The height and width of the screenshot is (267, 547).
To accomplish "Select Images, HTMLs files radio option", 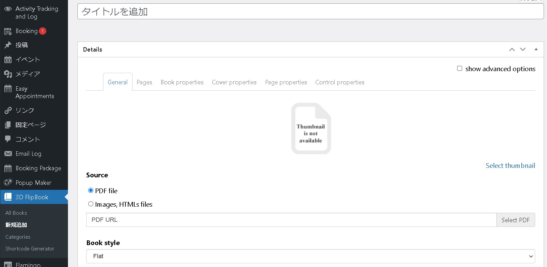I will pos(91,204).
